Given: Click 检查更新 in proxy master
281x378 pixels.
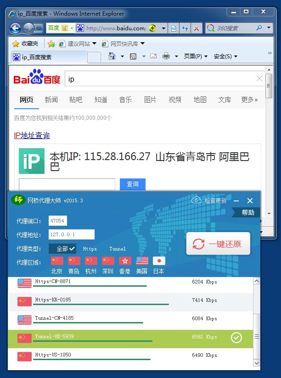Looking at the screenshot, I should (x=209, y=200).
